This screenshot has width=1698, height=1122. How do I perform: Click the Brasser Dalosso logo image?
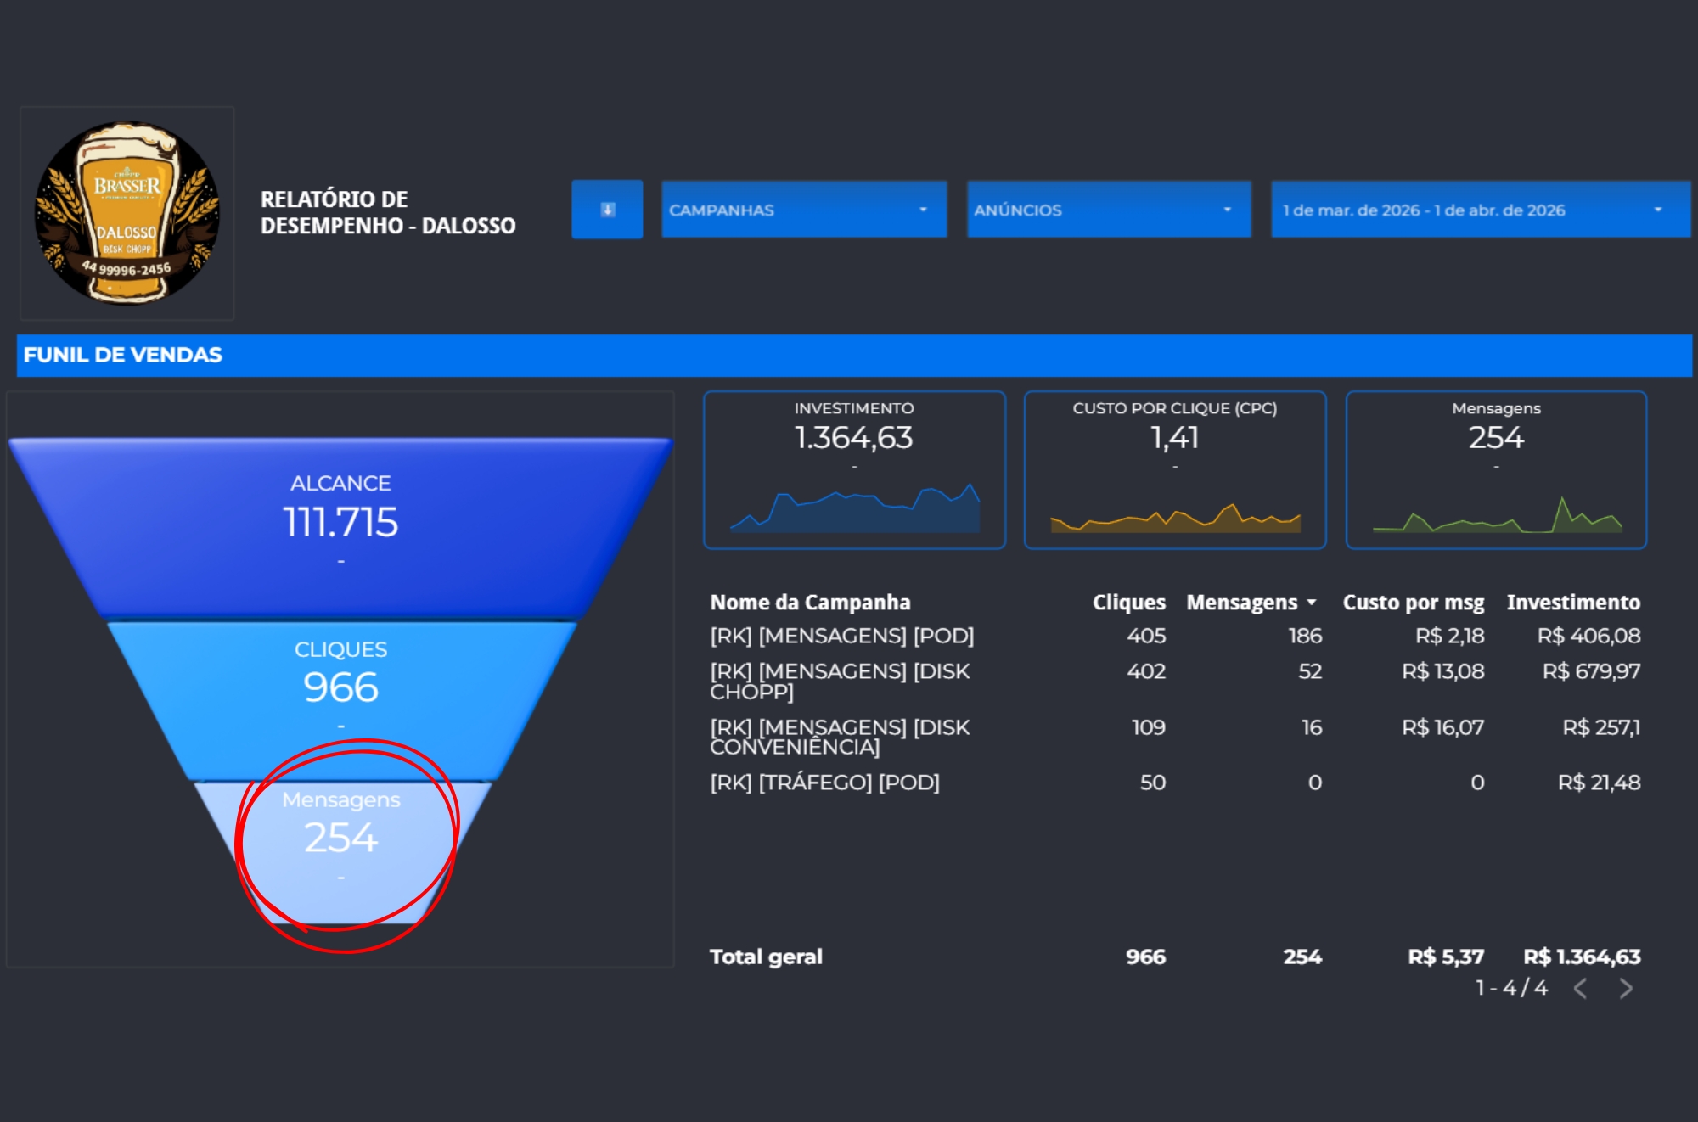[127, 213]
